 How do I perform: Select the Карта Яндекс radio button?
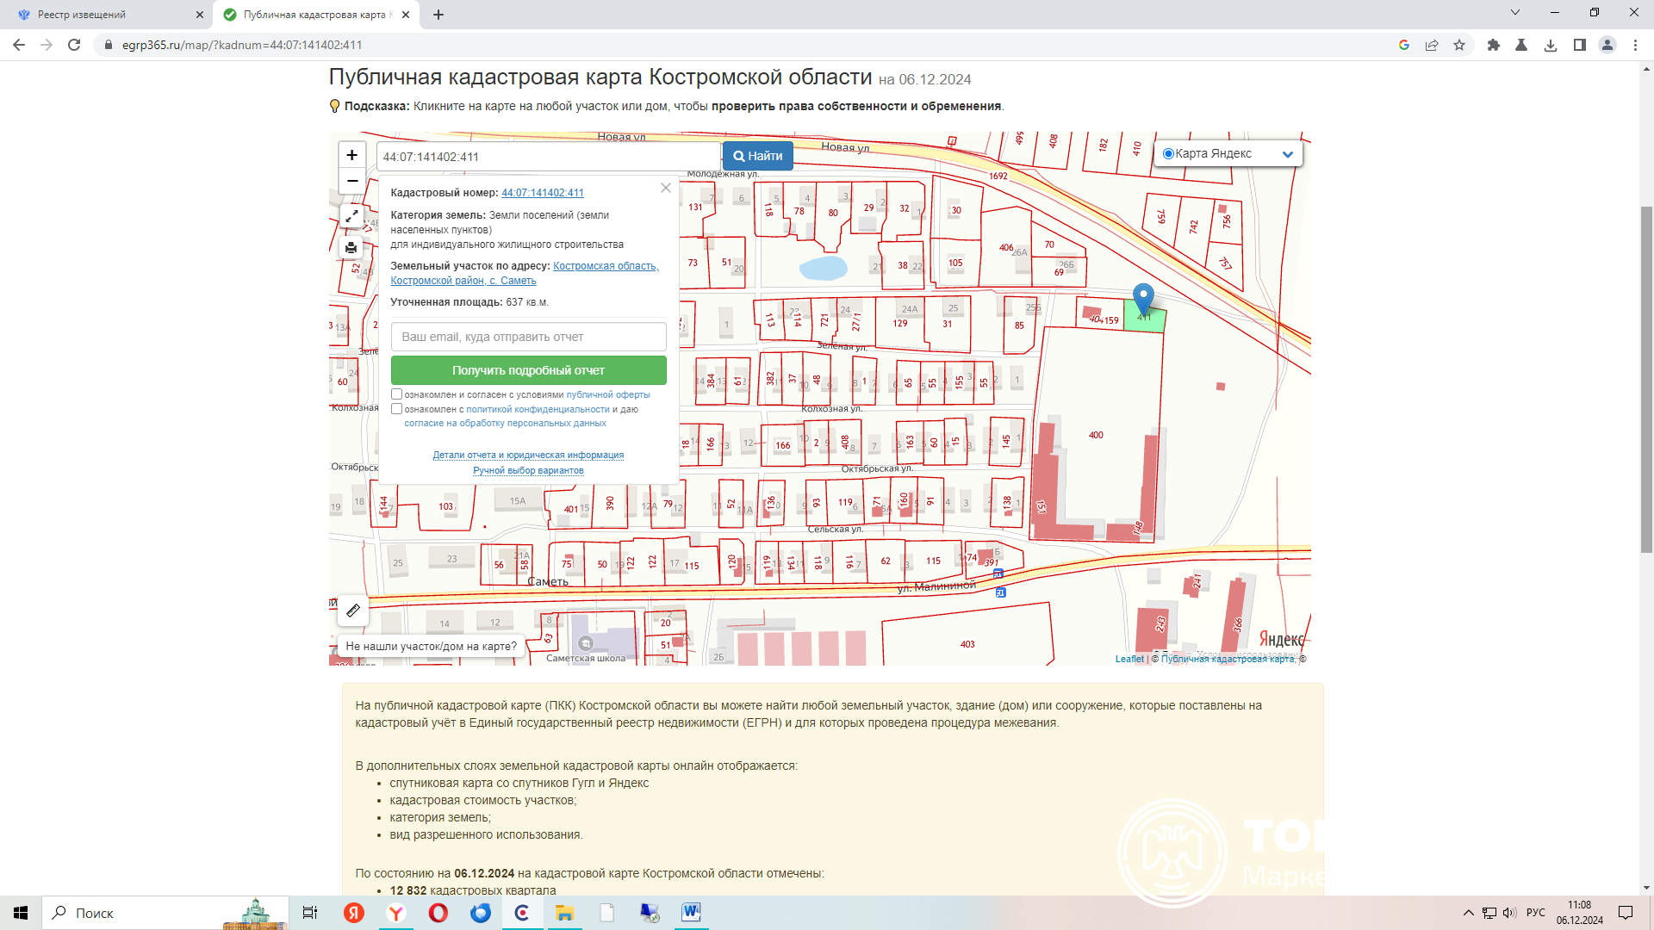[x=1168, y=154]
